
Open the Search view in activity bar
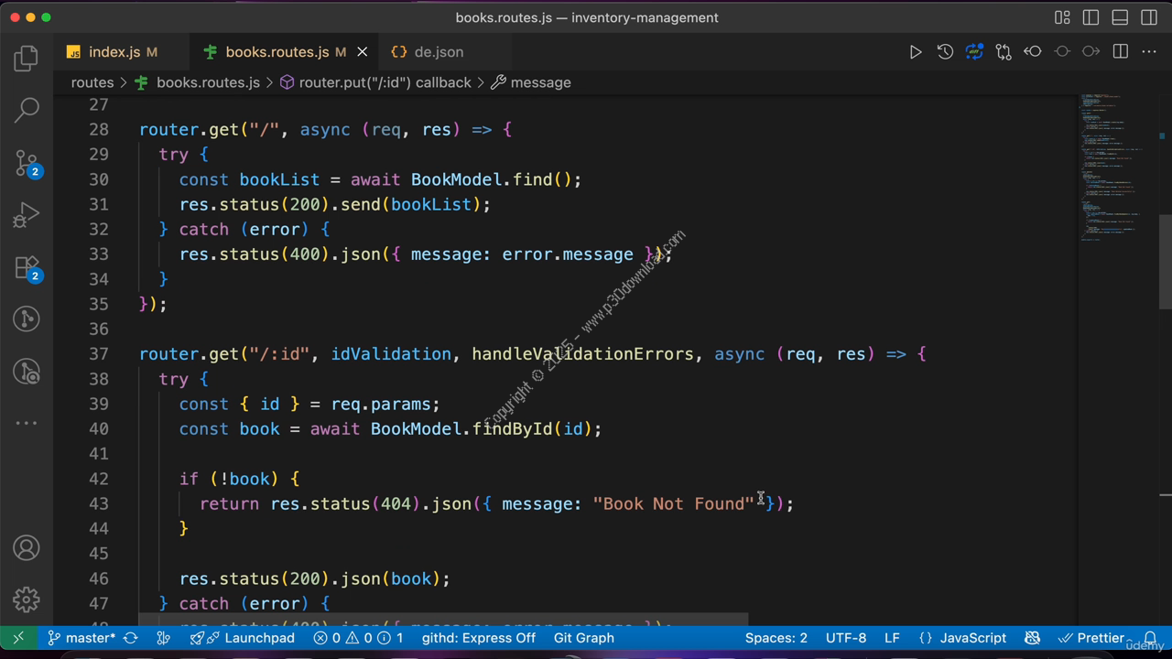pos(27,110)
